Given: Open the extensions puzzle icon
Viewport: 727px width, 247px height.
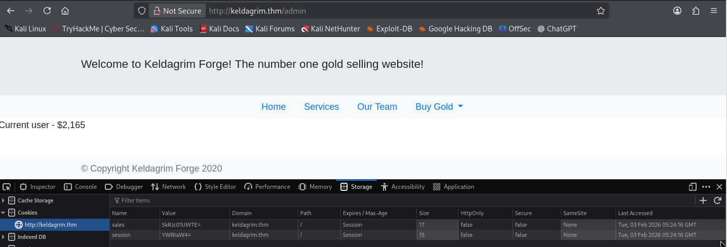Looking at the screenshot, I should click(696, 11).
